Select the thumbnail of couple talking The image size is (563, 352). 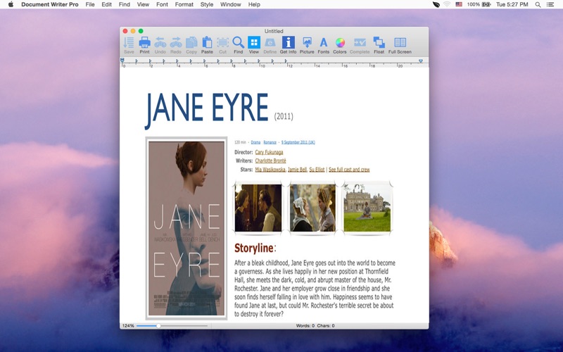click(x=258, y=208)
